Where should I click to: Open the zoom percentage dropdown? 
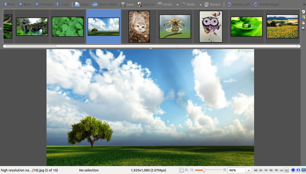(249, 170)
